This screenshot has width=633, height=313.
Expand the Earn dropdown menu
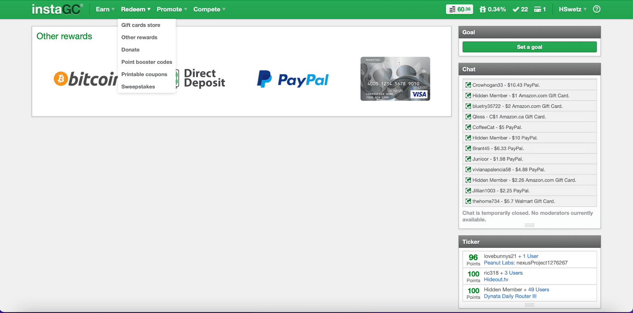point(105,9)
